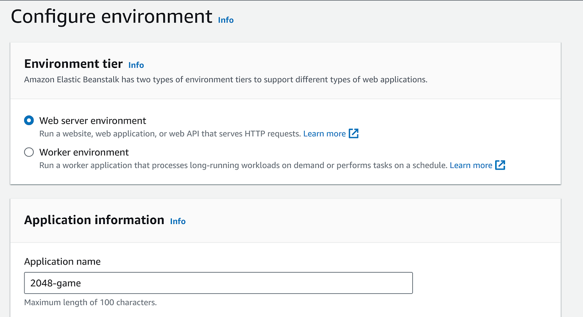This screenshot has width=583, height=317.
Task: Click external link icon after Worker Learn more
Action: [x=500, y=165]
